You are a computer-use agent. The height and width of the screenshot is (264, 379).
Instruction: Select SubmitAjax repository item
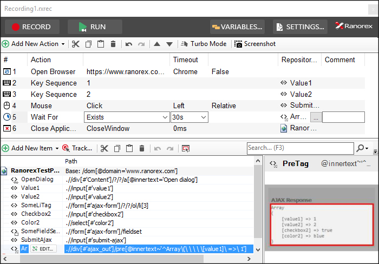point(36,240)
